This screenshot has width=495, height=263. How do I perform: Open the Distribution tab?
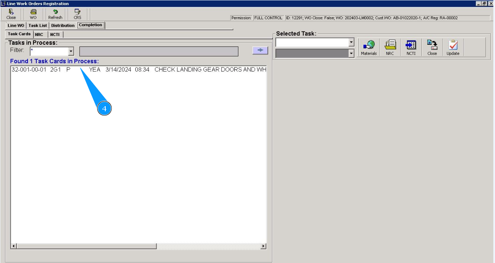63,26
